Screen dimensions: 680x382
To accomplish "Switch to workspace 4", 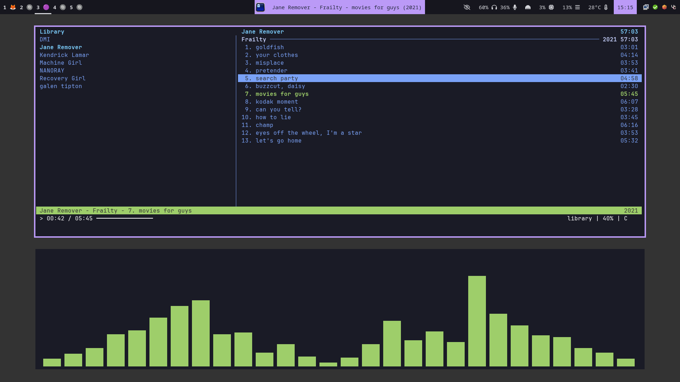I will [x=59, y=7].
